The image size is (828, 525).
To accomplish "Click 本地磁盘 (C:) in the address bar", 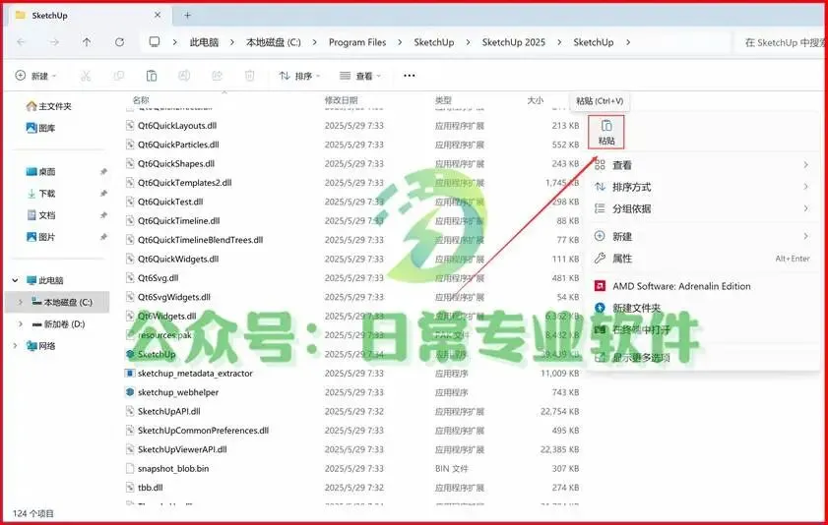I will [274, 42].
